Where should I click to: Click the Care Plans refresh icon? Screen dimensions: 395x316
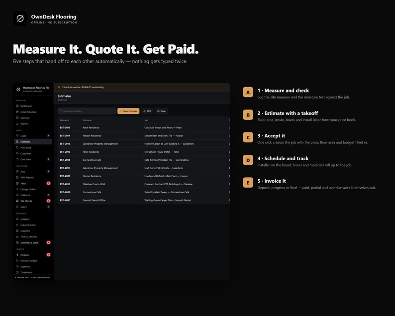coord(17,159)
